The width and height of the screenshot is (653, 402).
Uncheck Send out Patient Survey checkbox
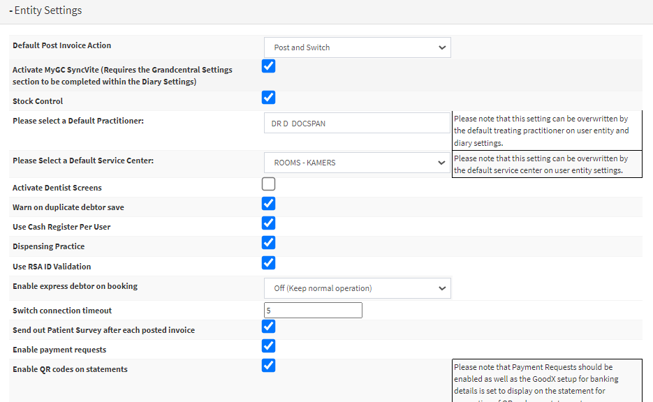[x=268, y=327]
